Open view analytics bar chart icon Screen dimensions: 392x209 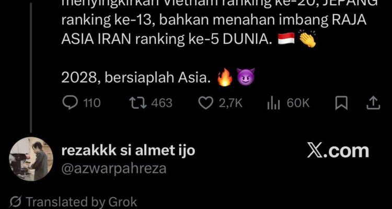273,103
